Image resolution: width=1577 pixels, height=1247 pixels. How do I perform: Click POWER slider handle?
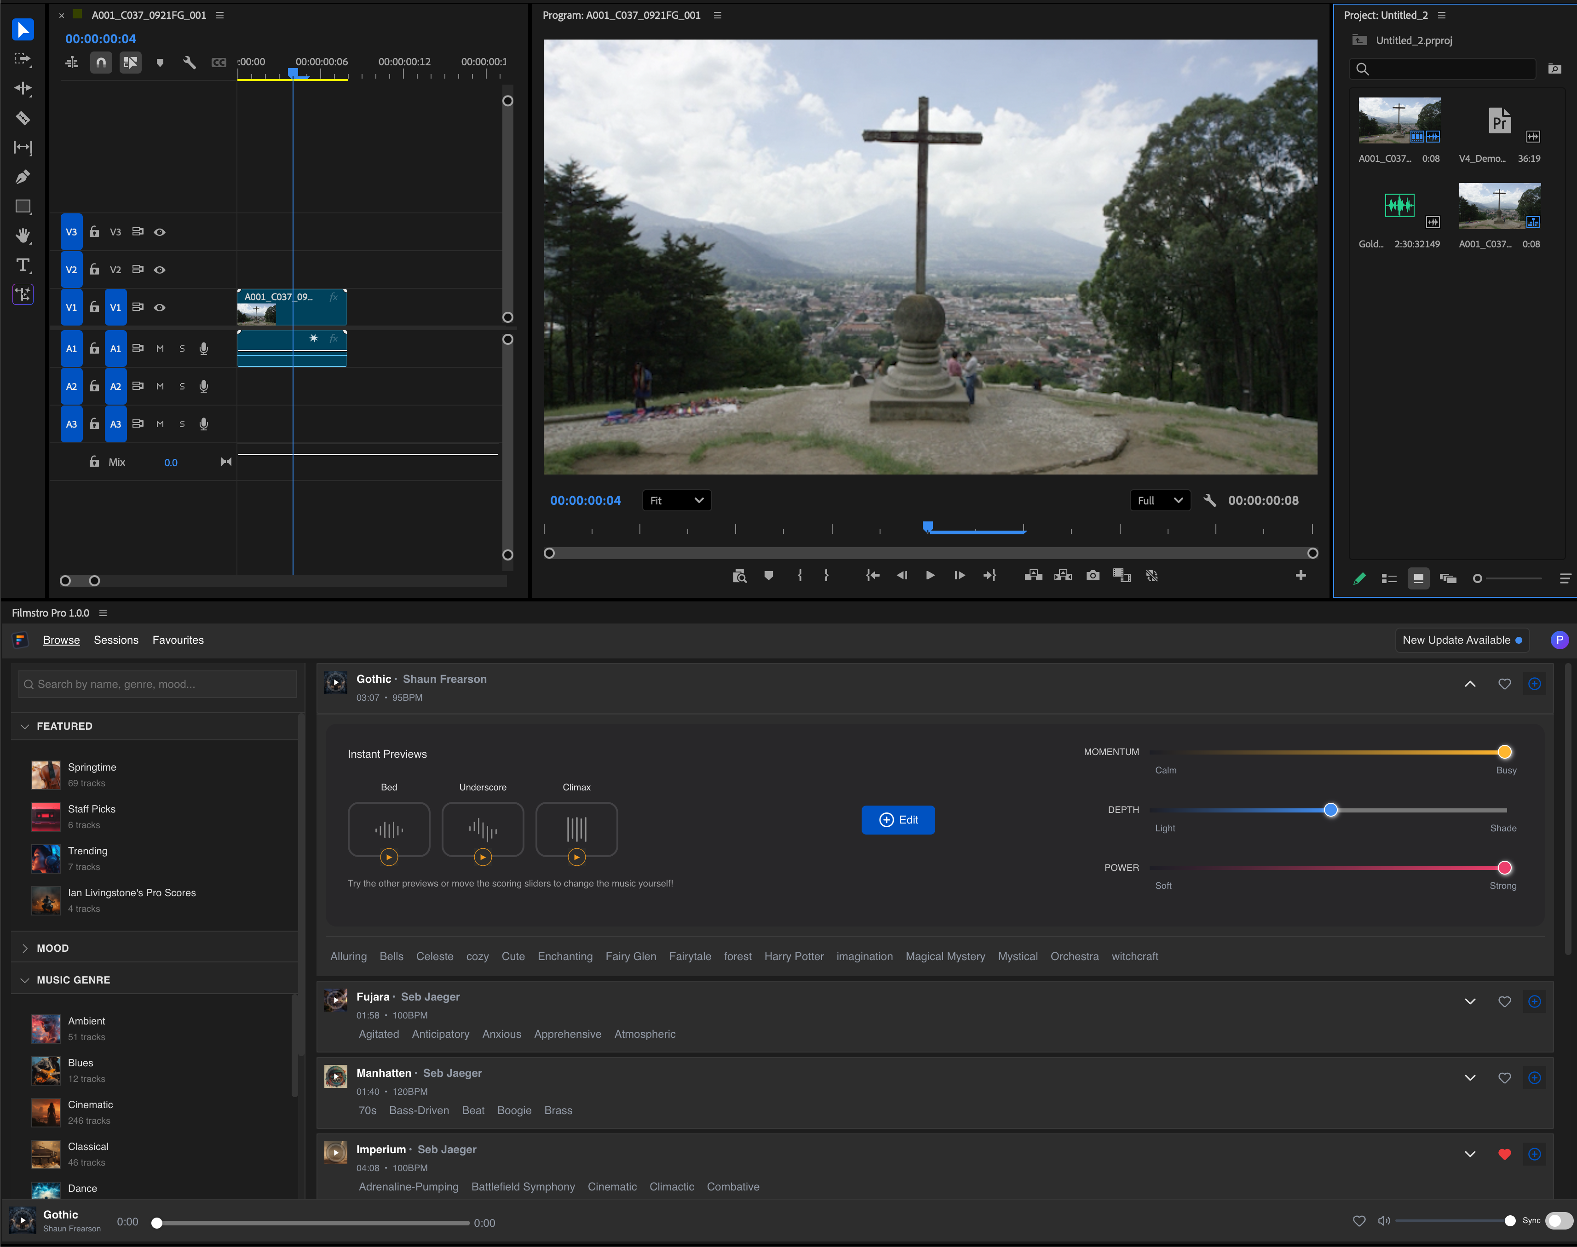pyautogui.click(x=1504, y=867)
